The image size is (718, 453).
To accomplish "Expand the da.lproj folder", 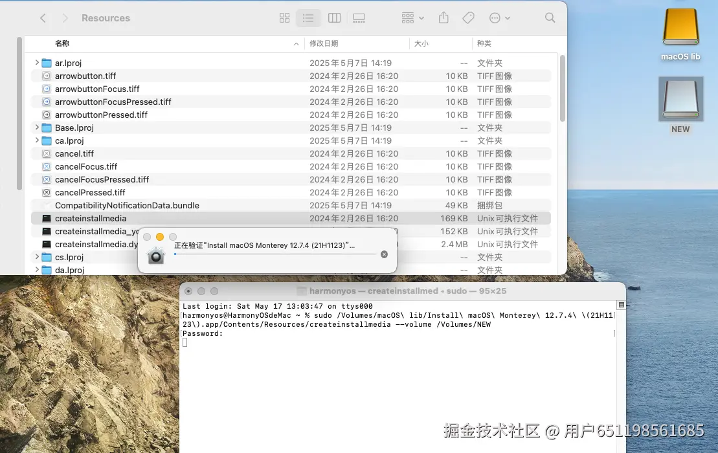I will pyautogui.click(x=37, y=270).
